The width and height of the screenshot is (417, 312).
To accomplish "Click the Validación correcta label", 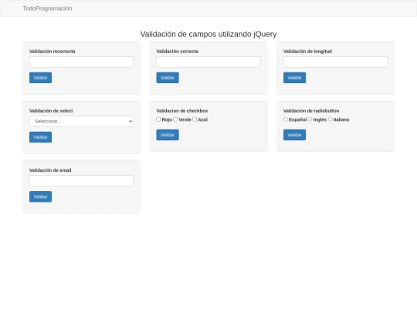I will click(x=177, y=52).
